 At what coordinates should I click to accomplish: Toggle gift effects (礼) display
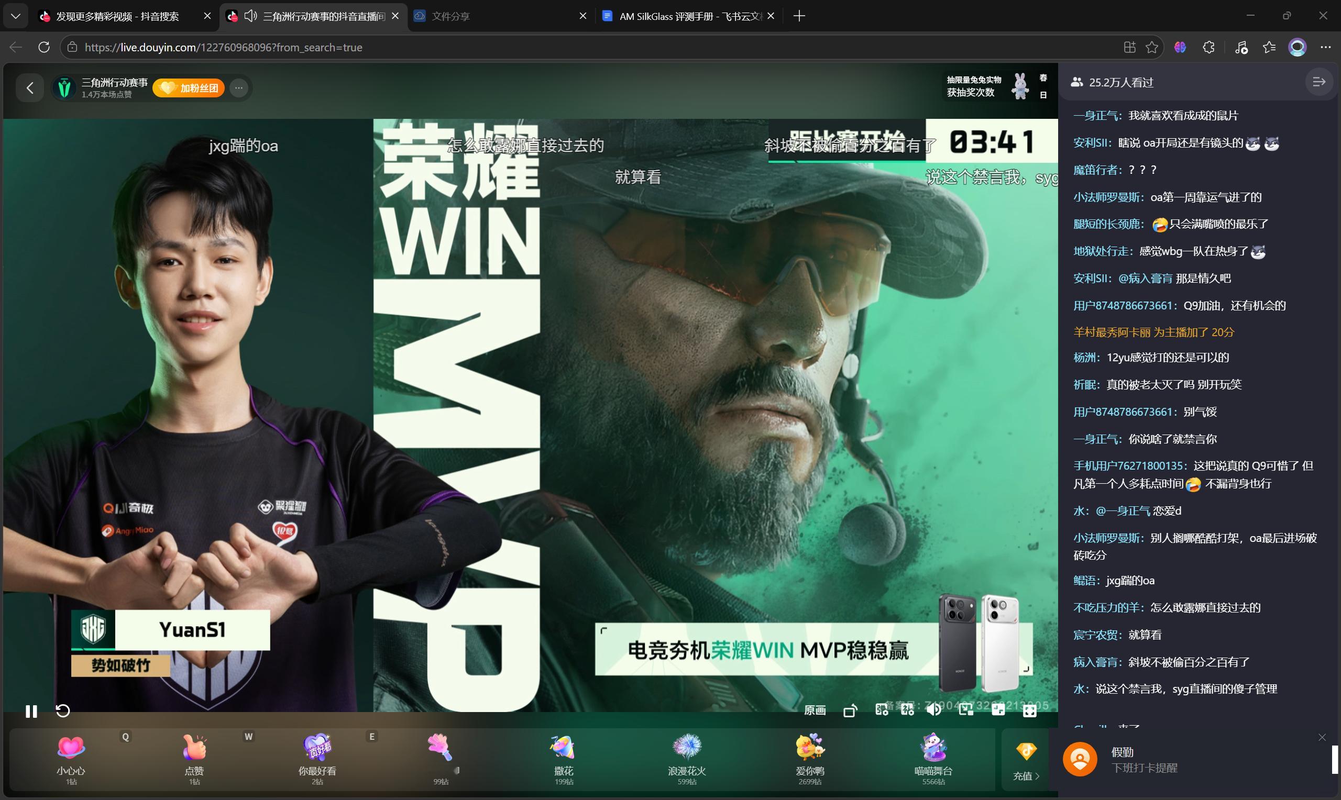[x=907, y=710]
